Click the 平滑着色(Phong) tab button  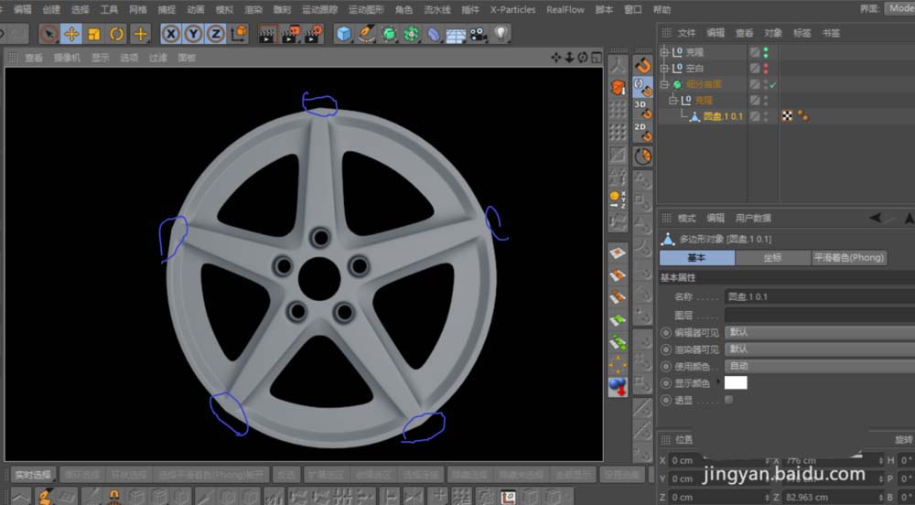[849, 258]
